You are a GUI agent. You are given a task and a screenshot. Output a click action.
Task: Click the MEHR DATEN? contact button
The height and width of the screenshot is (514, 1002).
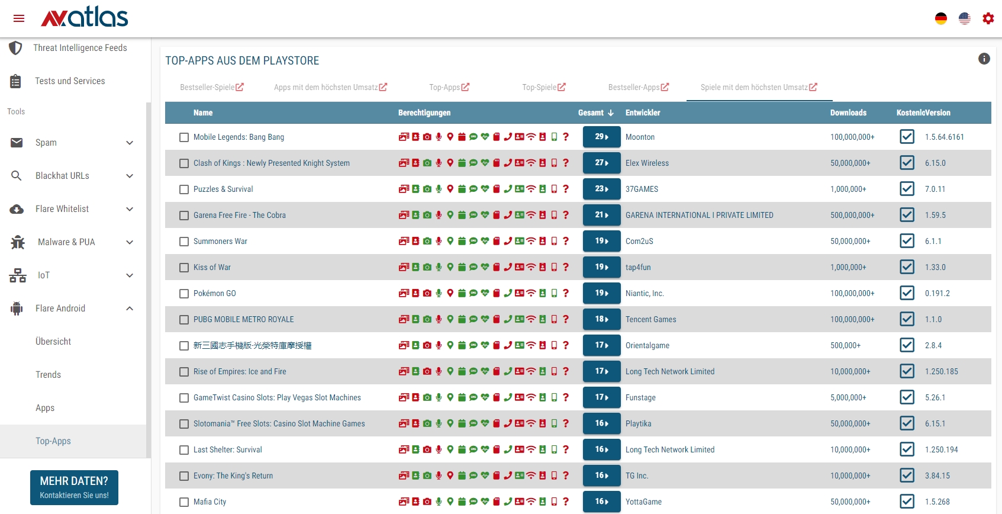(x=74, y=487)
